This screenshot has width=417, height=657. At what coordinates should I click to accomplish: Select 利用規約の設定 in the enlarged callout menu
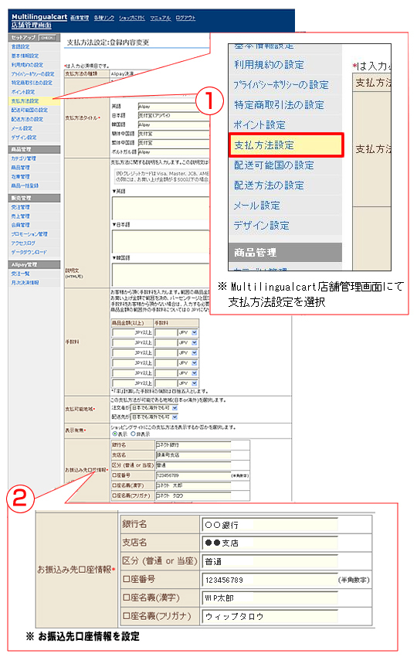270,64
